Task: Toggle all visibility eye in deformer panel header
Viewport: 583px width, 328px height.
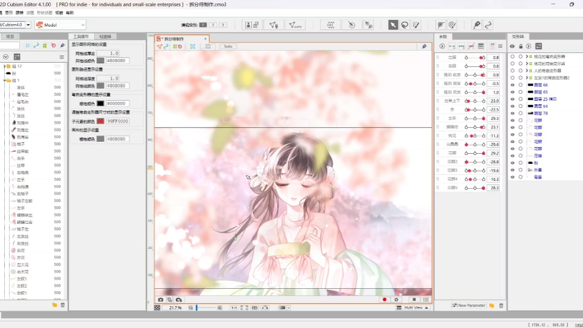Action: point(512,46)
